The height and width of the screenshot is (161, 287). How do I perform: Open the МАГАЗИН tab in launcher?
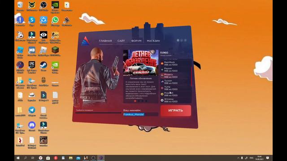click(153, 41)
